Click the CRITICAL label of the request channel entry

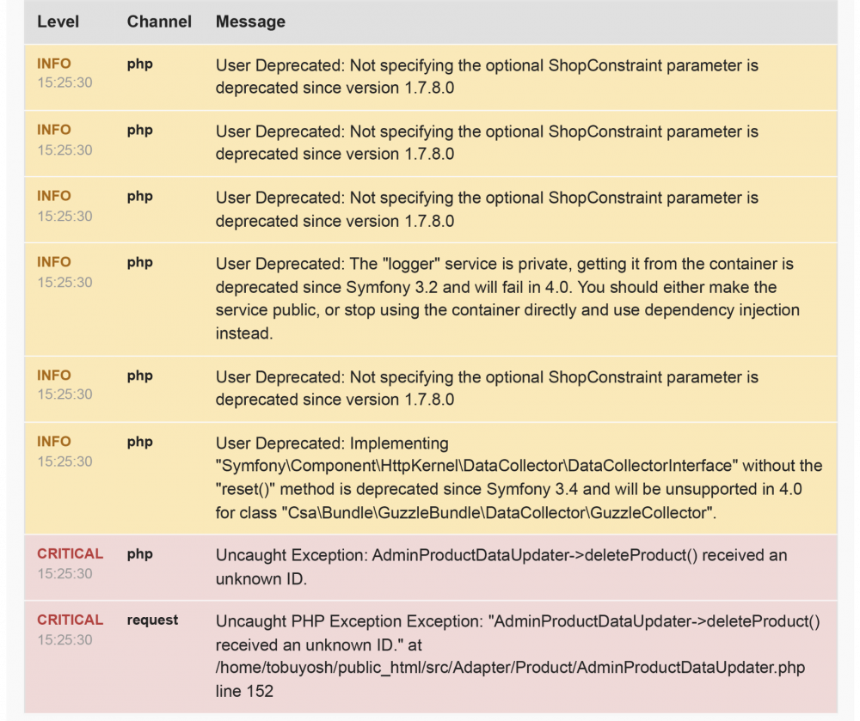[x=70, y=620]
